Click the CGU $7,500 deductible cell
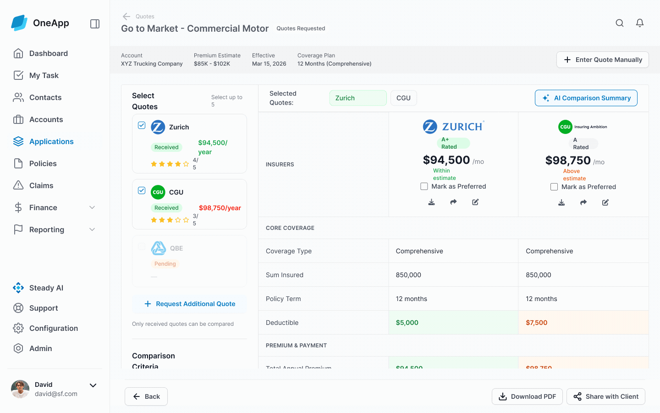660x413 pixels. pos(583,323)
